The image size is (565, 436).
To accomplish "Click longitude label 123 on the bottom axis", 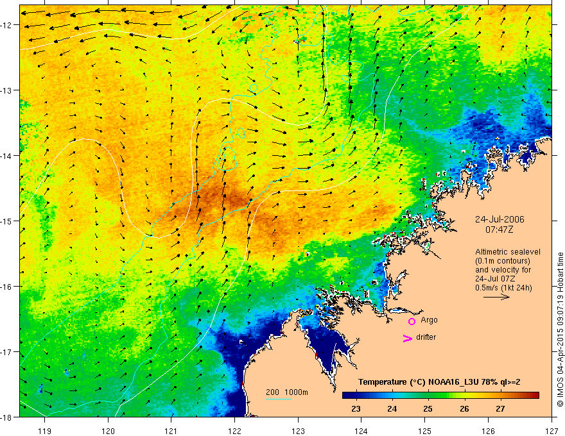I will click(x=298, y=431).
